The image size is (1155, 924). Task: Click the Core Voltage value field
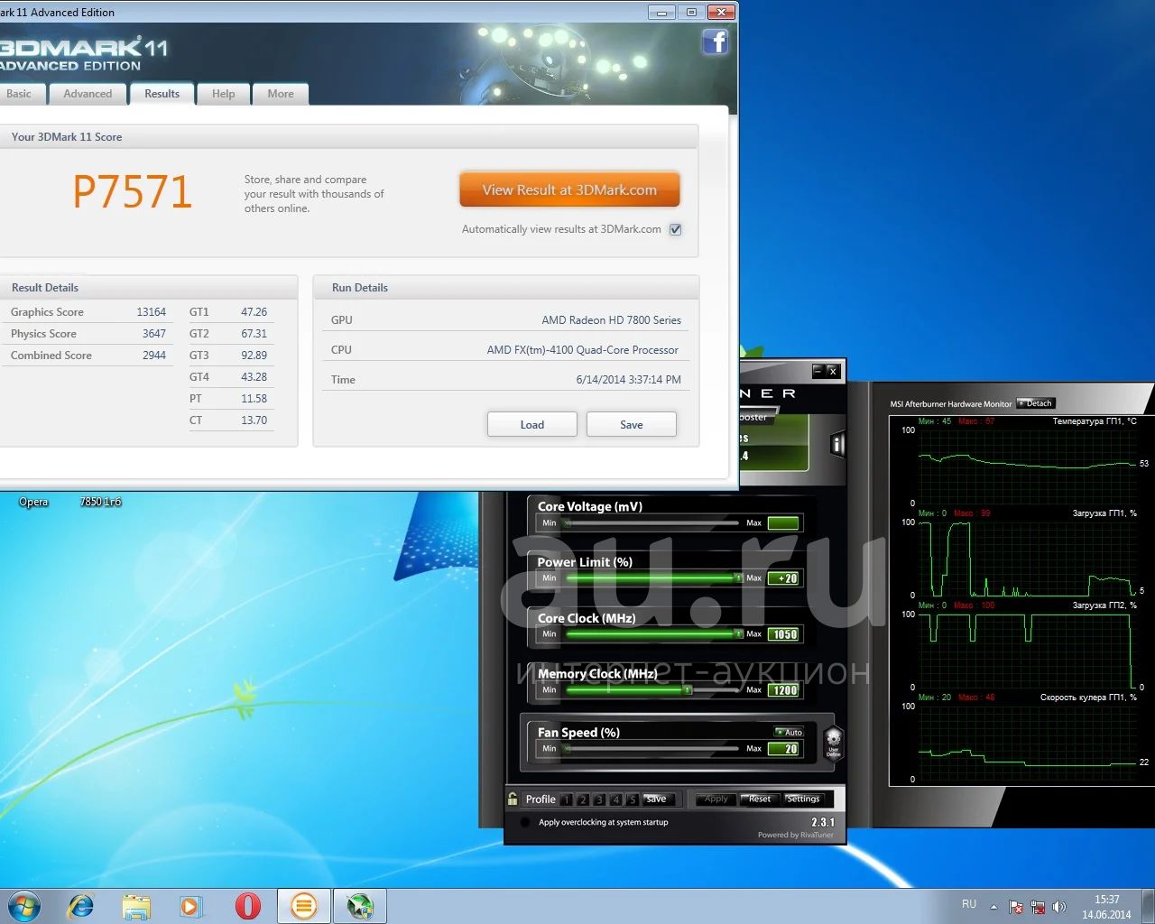pos(783,522)
